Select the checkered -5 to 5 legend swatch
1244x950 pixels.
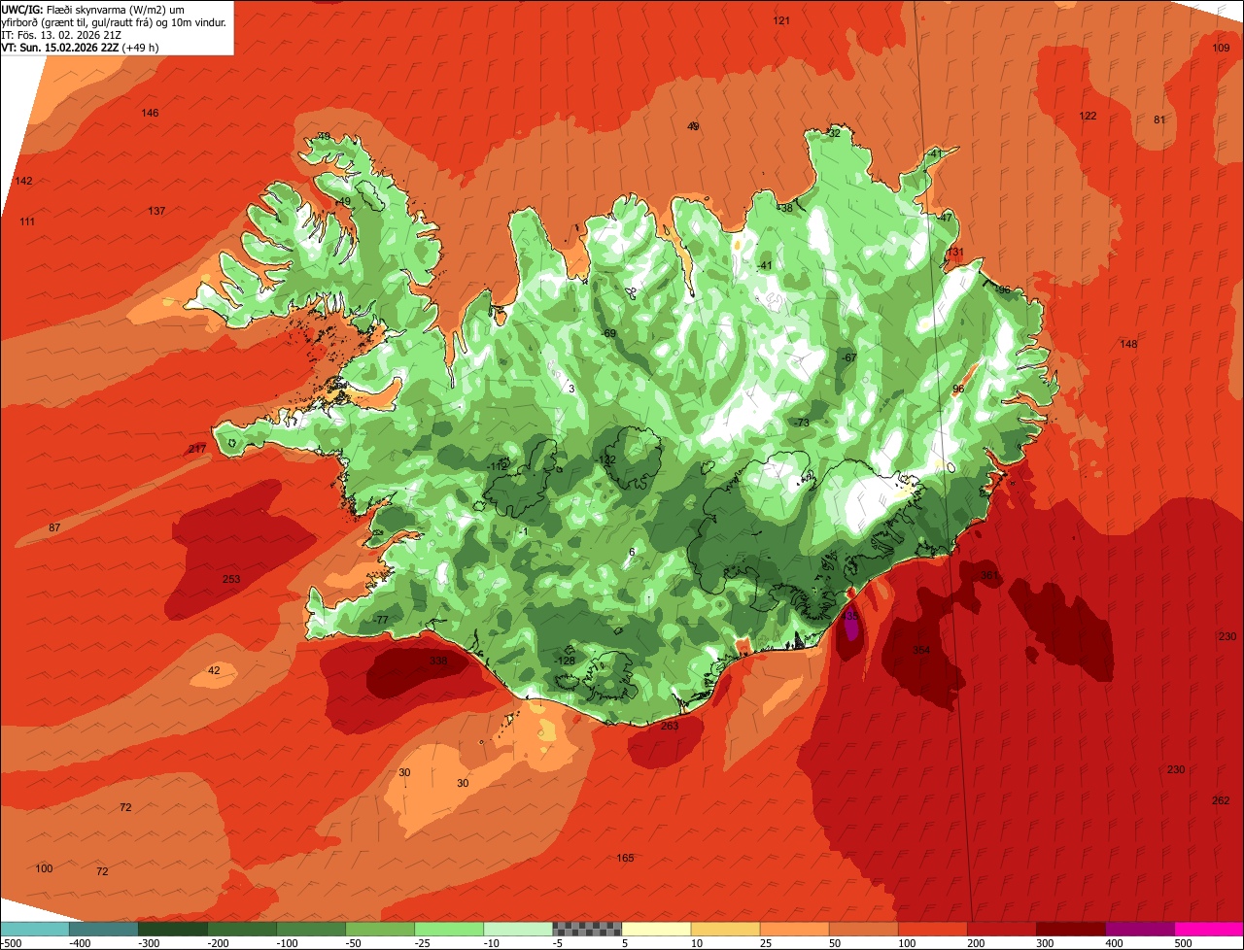coord(587,929)
